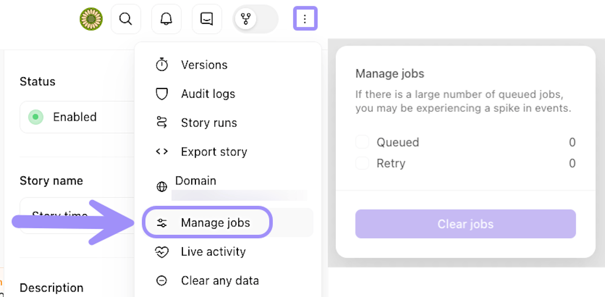Check the Retry jobs checkbox
The height and width of the screenshot is (297, 605).
[x=362, y=163]
